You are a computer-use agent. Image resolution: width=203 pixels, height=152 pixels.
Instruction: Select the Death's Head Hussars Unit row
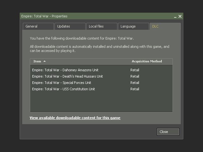(x=101, y=76)
